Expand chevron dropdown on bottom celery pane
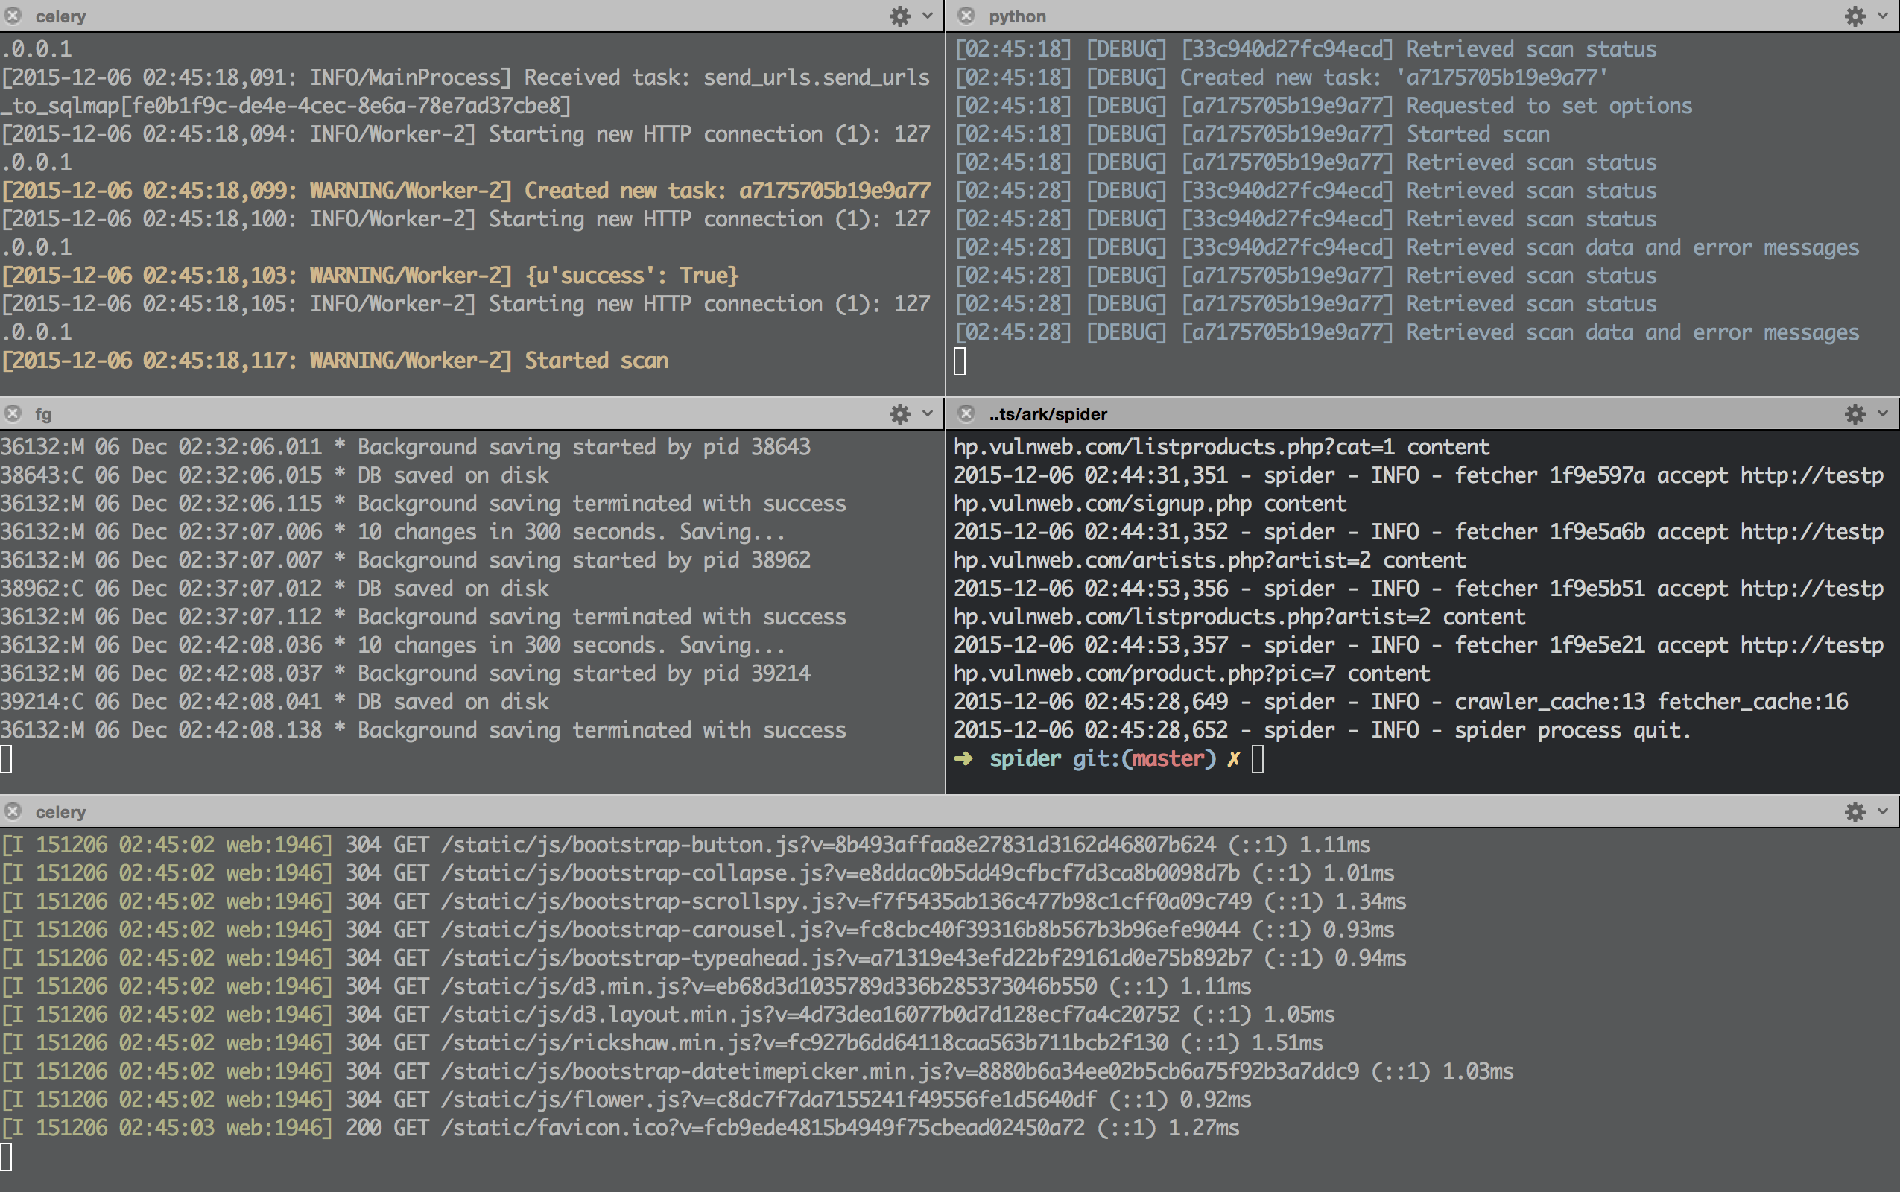 click(x=1883, y=811)
